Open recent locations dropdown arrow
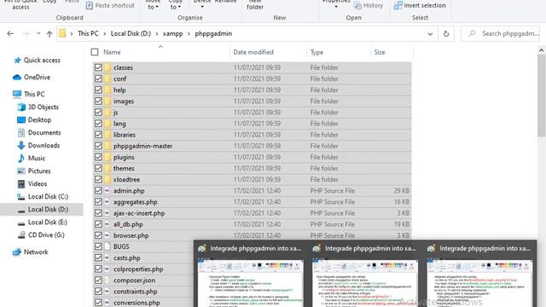The width and height of the screenshot is (546, 307). coord(38,34)
